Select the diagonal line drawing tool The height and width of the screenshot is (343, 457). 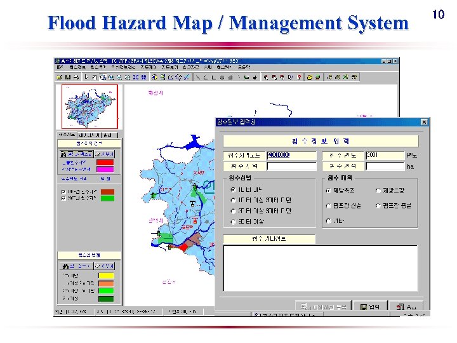198,77
